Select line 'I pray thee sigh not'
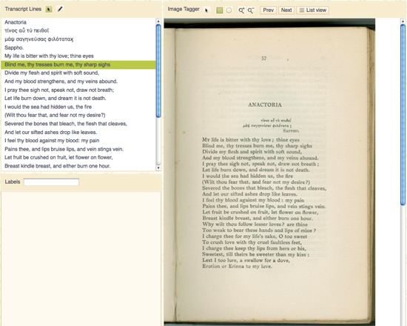This screenshot has height=326, width=407. coord(78,90)
